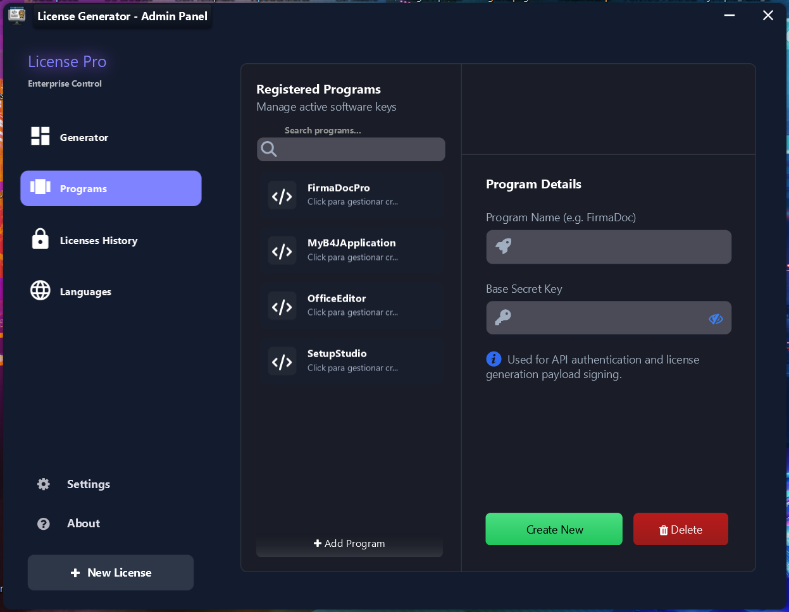Click the red Delete button
789x612 pixels.
(x=681, y=529)
